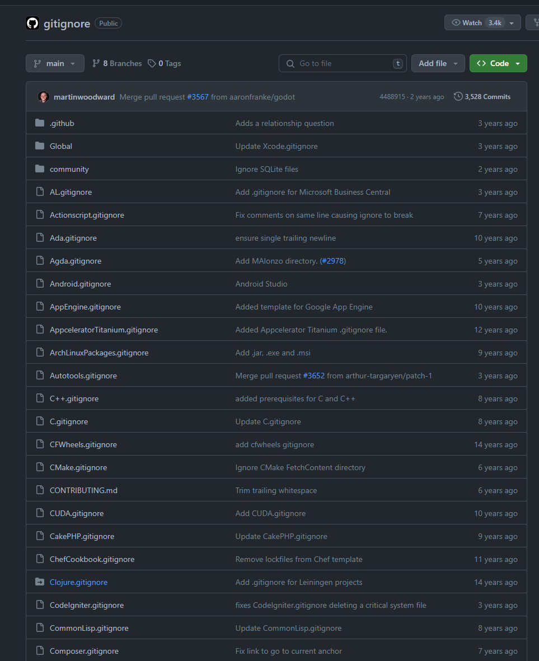
Task: Click the clock history icon beside 3,528 Commits
Action: [x=458, y=96]
